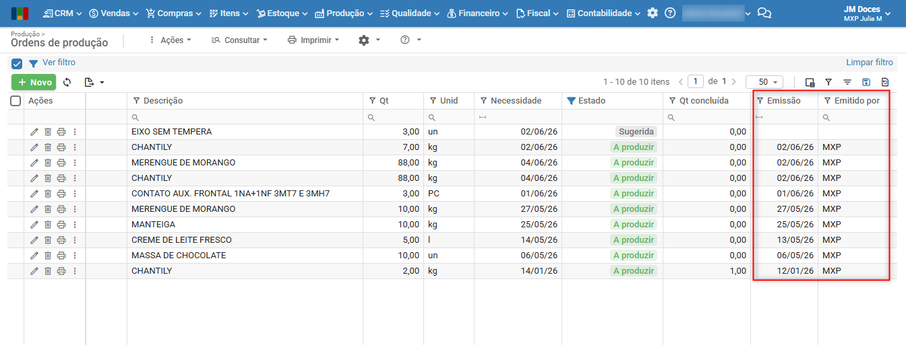Click the green Novo button
Viewport: 906px width, 345px height.
pyautogui.click(x=34, y=82)
